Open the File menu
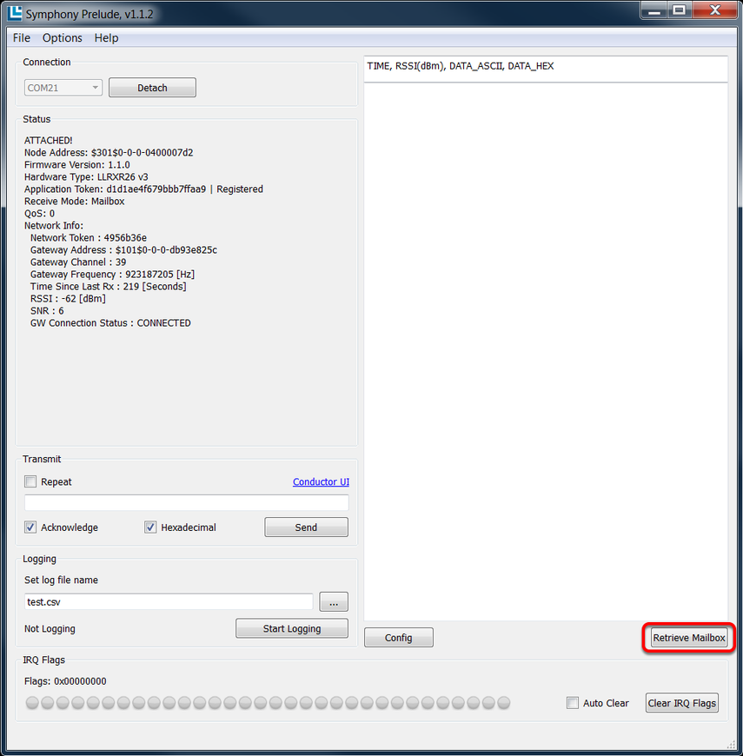The width and height of the screenshot is (743, 756). tap(22, 38)
